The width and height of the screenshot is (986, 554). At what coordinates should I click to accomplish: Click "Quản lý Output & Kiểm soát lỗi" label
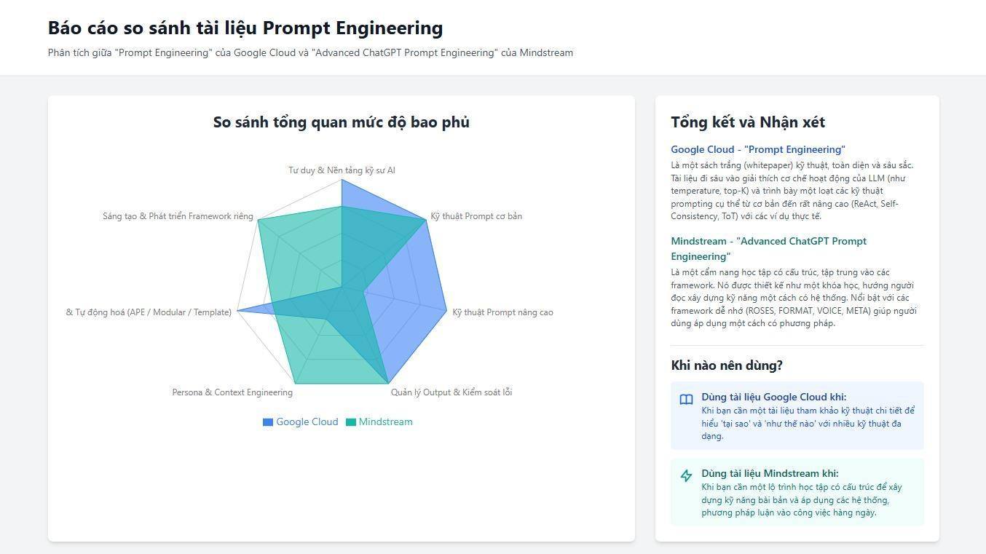point(451,392)
